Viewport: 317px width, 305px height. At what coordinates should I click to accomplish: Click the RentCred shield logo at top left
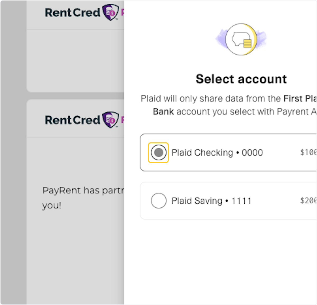(111, 12)
